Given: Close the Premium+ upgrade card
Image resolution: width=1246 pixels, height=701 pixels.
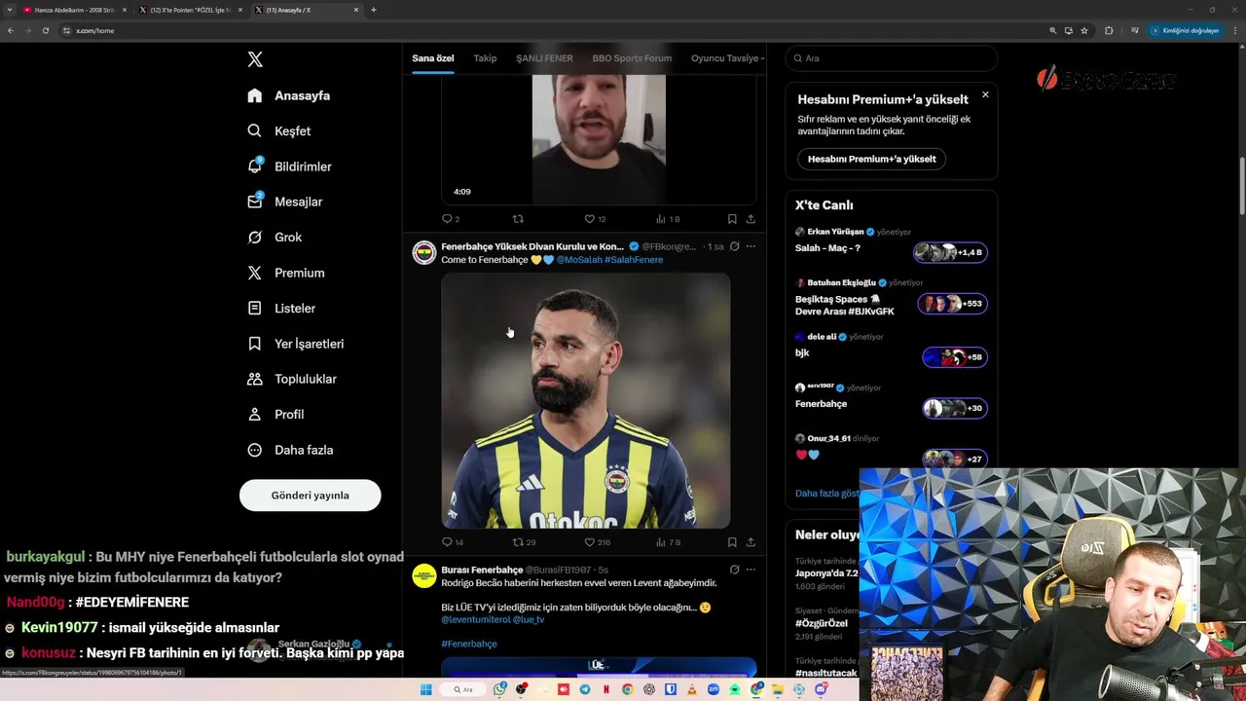Looking at the screenshot, I should click(x=985, y=94).
